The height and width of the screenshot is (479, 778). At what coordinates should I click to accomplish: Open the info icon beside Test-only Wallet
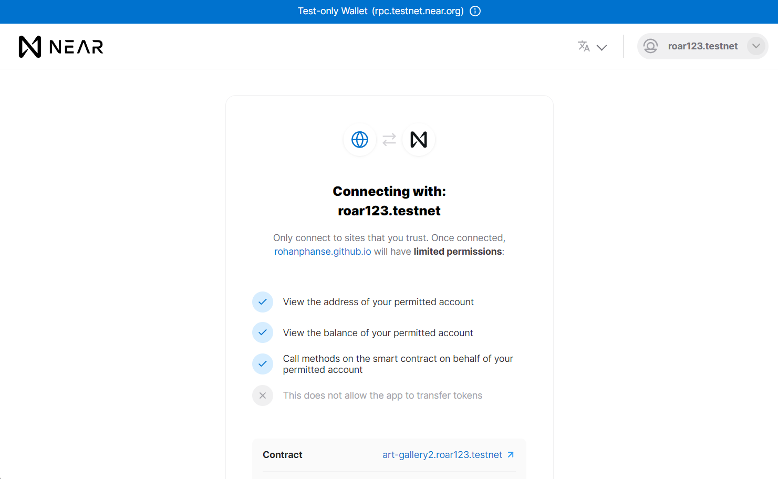tap(475, 11)
